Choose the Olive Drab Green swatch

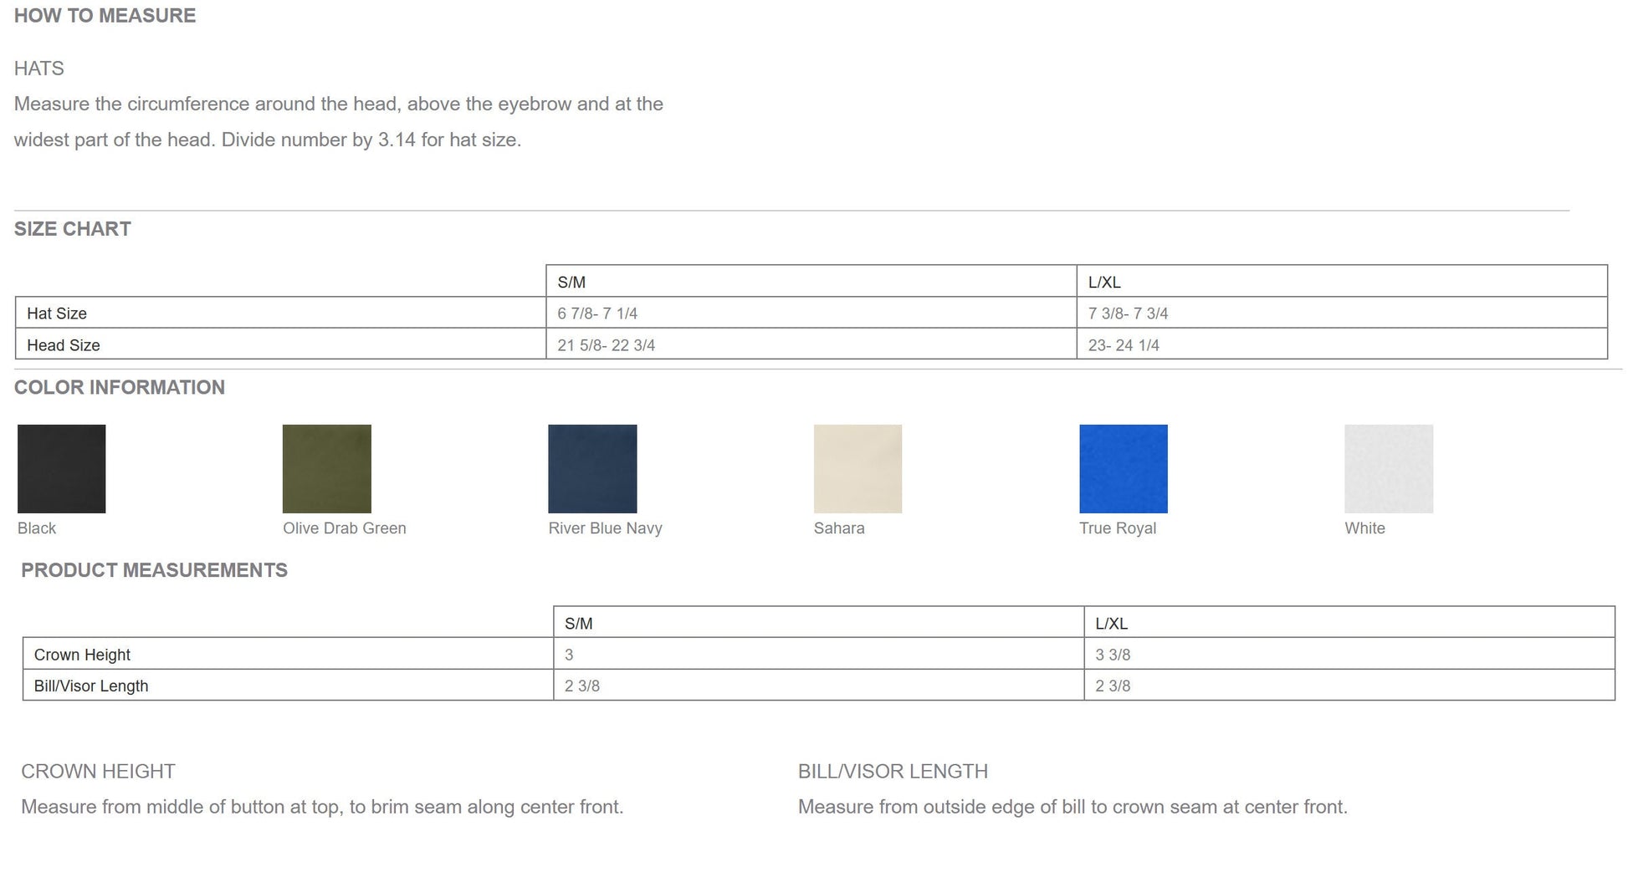[327, 469]
